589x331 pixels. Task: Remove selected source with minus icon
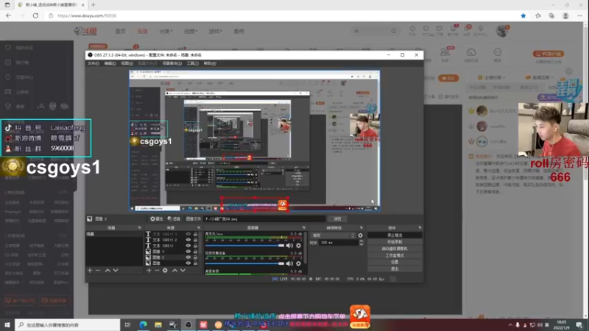pyautogui.click(x=157, y=270)
